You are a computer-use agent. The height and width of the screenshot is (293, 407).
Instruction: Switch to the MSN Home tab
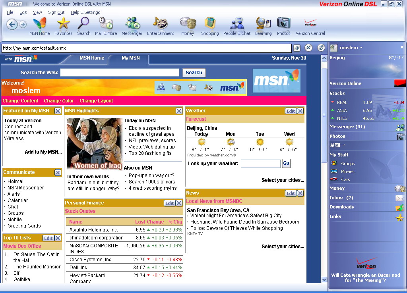pyautogui.click(x=92, y=58)
